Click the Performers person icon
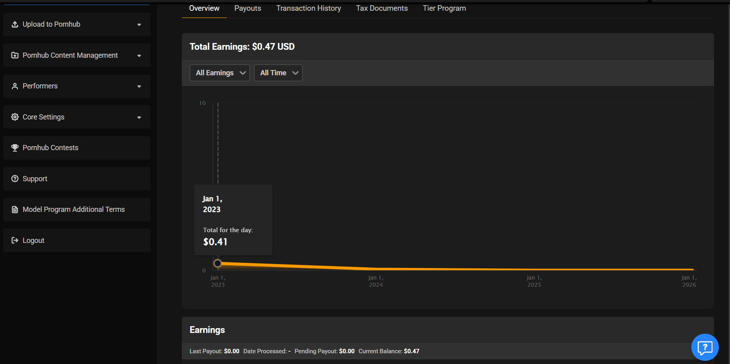The height and width of the screenshot is (364, 730). click(15, 86)
